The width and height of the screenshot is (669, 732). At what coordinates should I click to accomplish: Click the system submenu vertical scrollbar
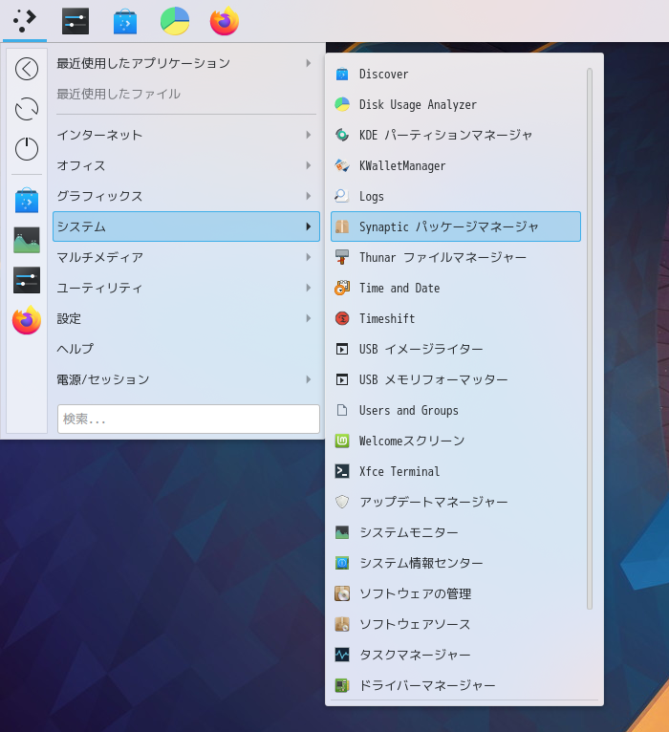[x=590, y=338]
